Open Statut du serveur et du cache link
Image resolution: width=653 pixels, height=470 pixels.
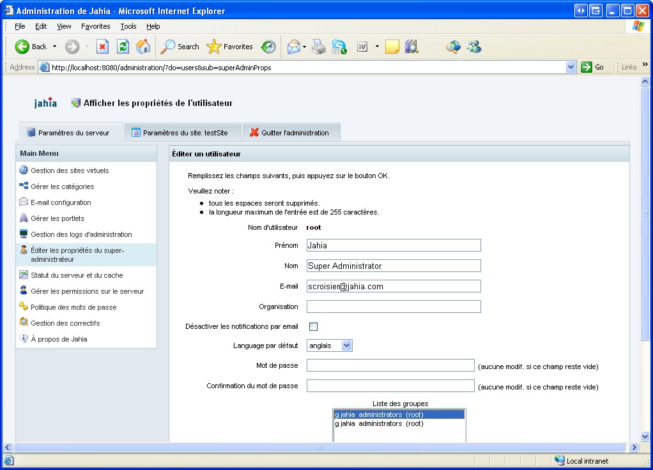77,275
